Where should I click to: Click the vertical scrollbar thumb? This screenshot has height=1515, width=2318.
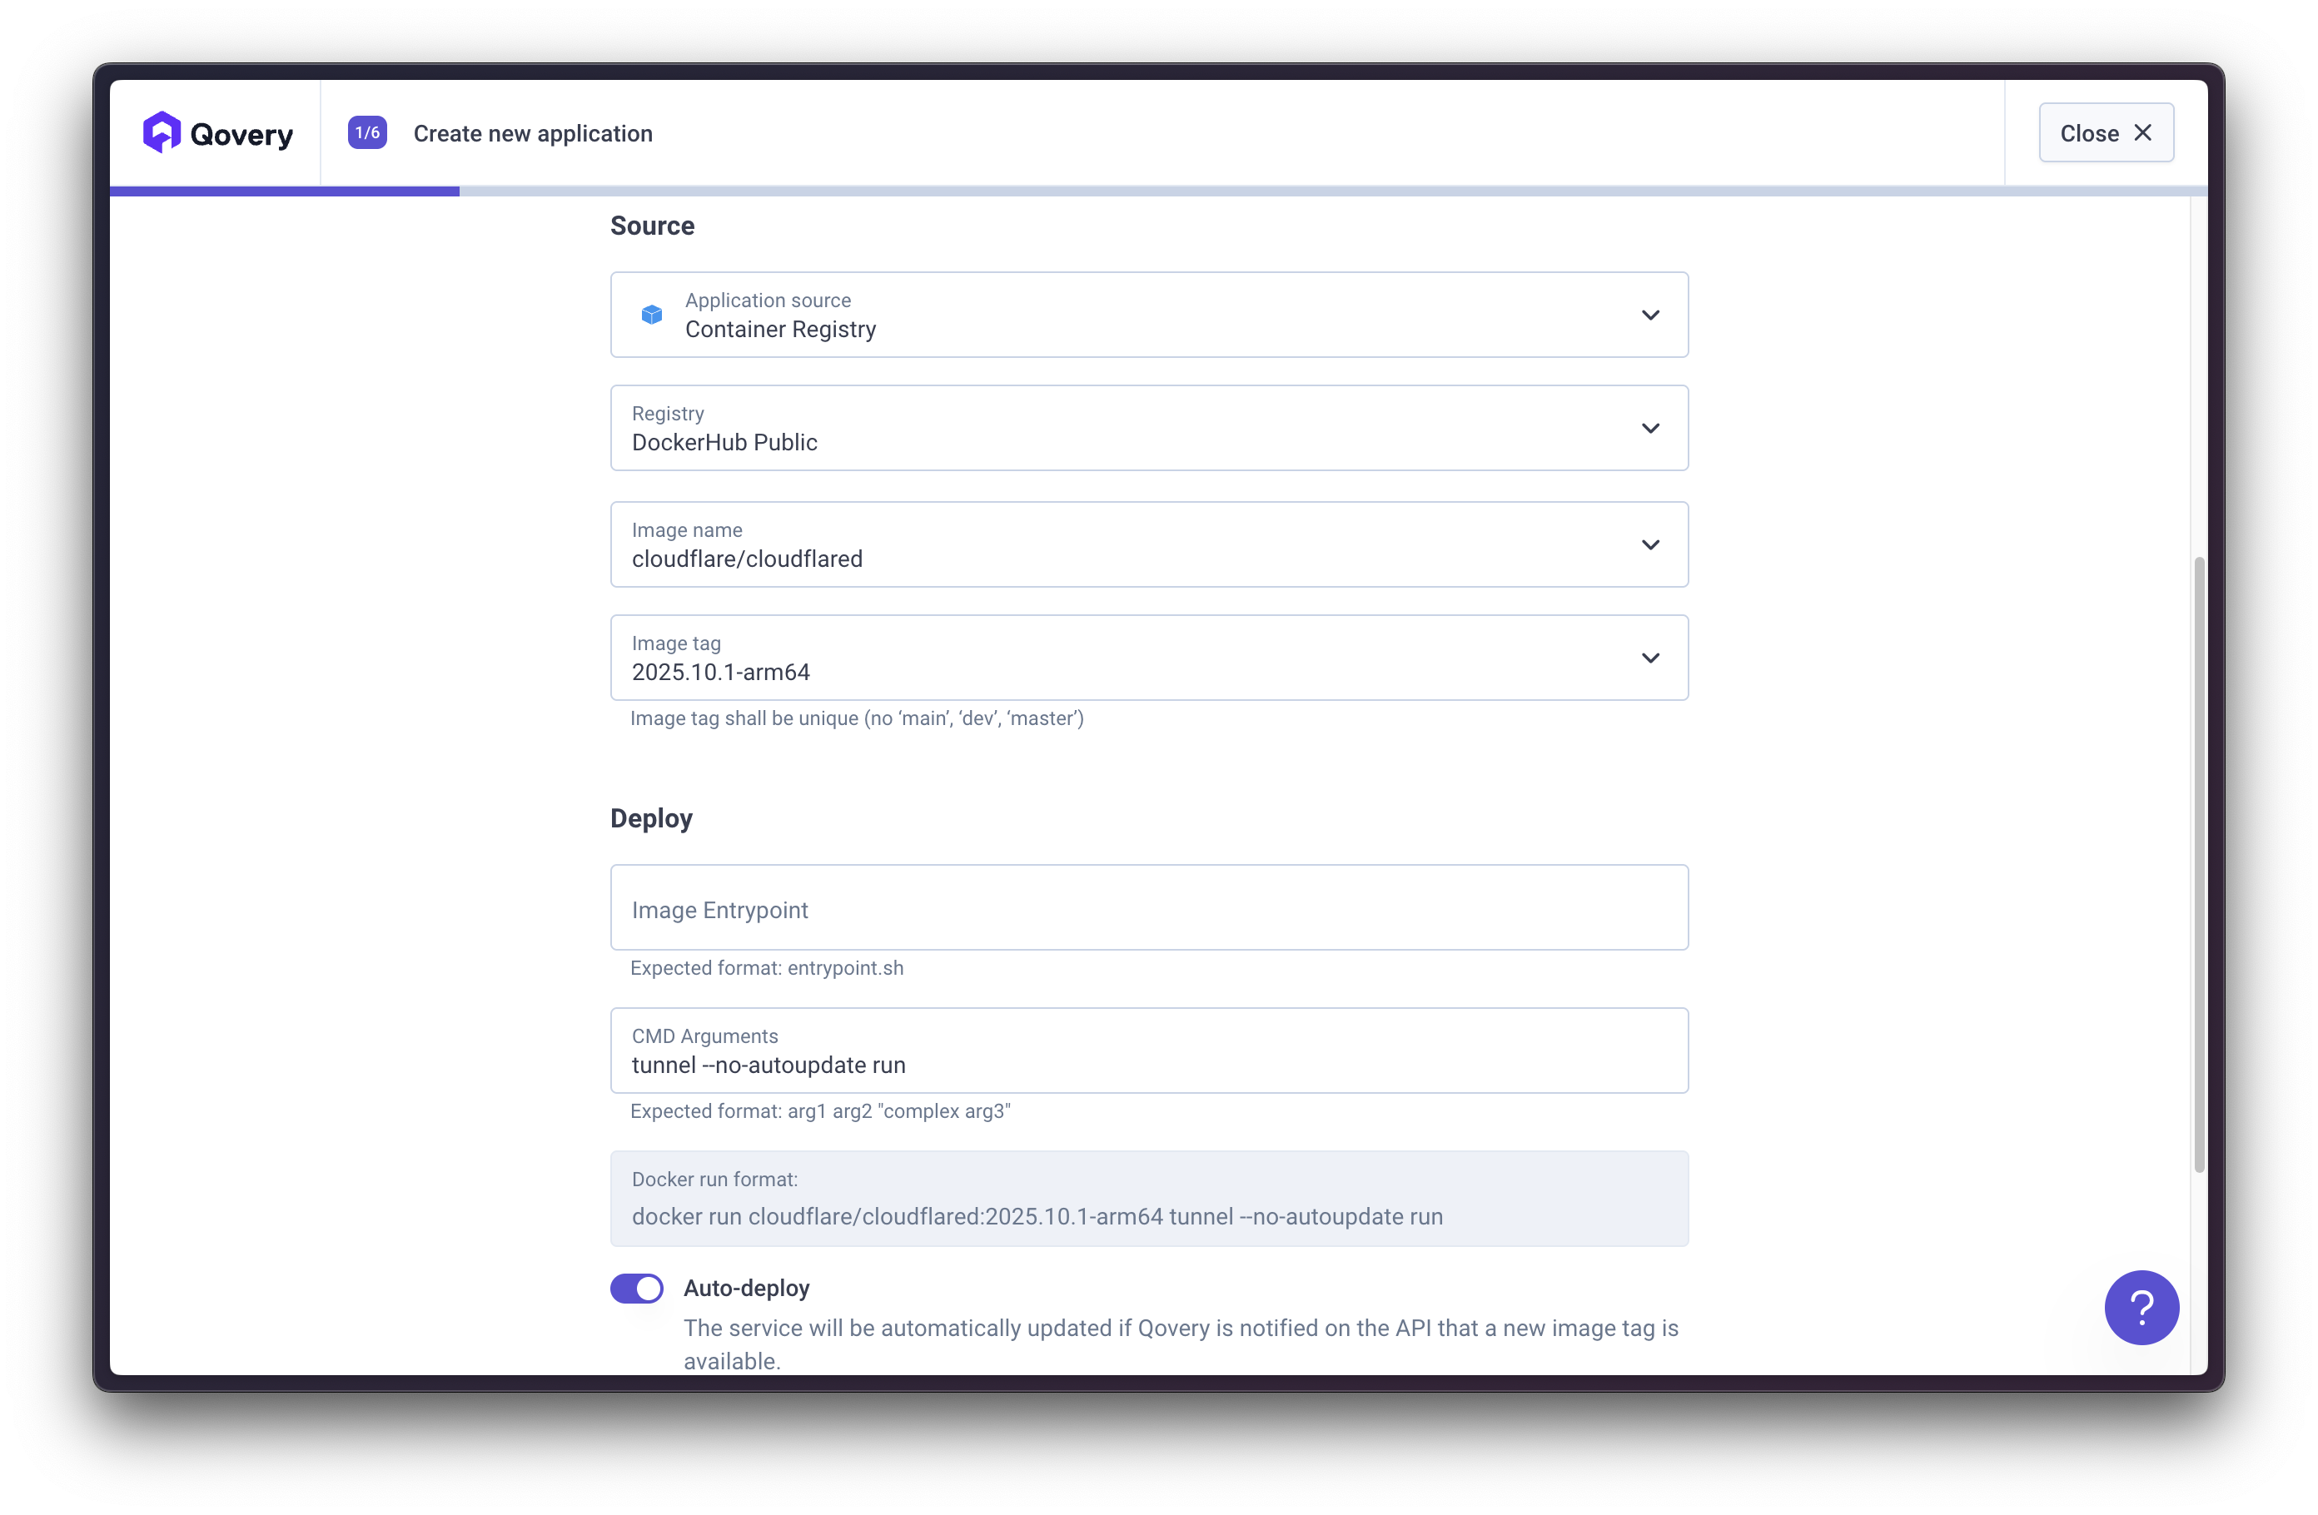[2198, 865]
